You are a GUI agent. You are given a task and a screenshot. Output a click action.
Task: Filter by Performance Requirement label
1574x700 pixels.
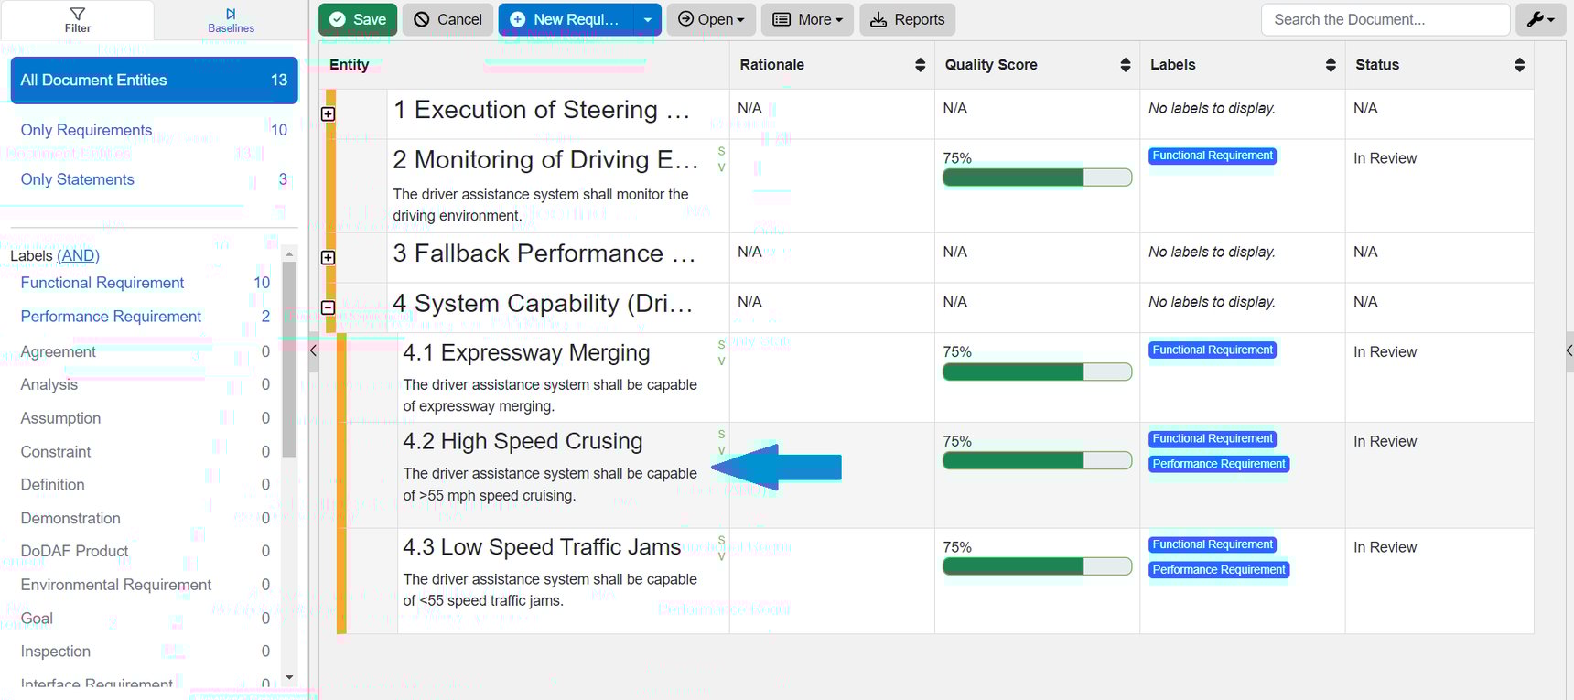pyautogui.click(x=111, y=317)
